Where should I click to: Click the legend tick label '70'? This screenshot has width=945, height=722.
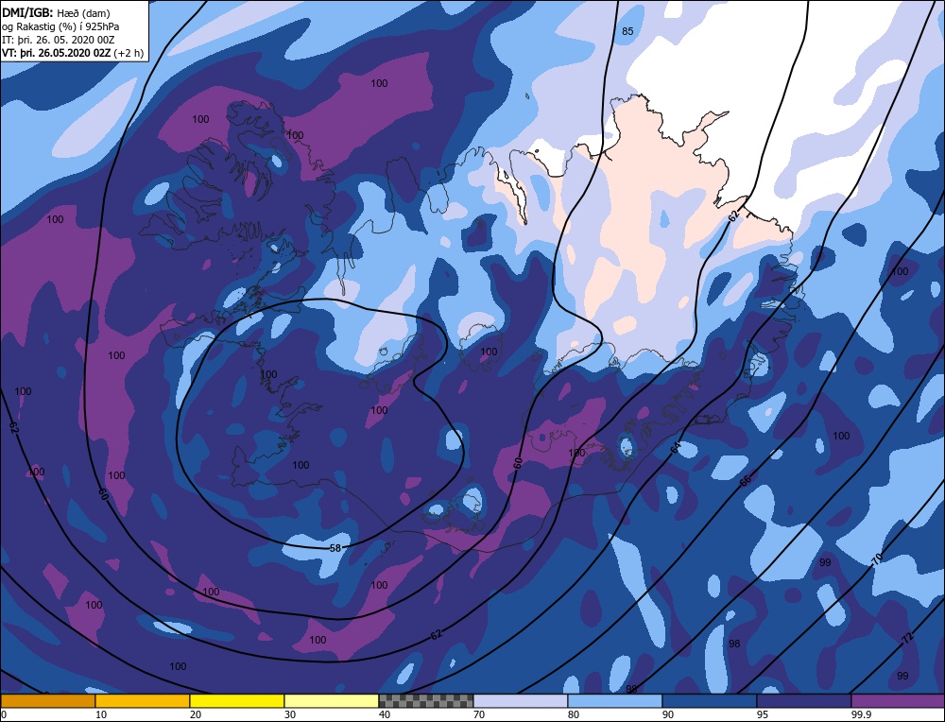[x=479, y=714]
